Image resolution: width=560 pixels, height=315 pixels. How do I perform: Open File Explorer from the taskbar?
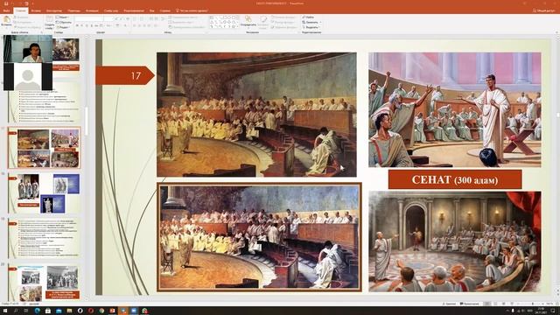pyautogui.click(x=69, y=311)
